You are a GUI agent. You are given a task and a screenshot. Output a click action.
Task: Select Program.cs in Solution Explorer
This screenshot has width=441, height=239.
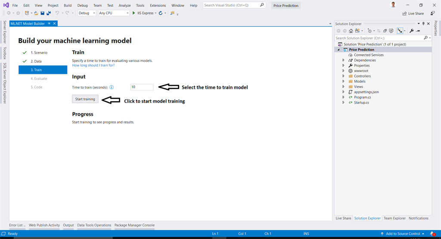coord(363,97)
